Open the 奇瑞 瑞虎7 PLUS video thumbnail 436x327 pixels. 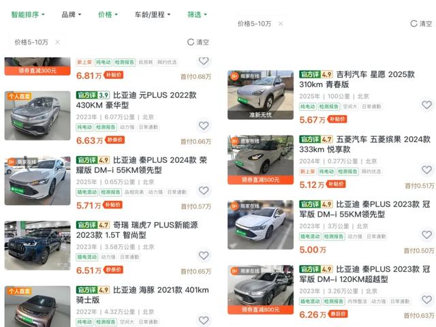click(x=37, y=245)
